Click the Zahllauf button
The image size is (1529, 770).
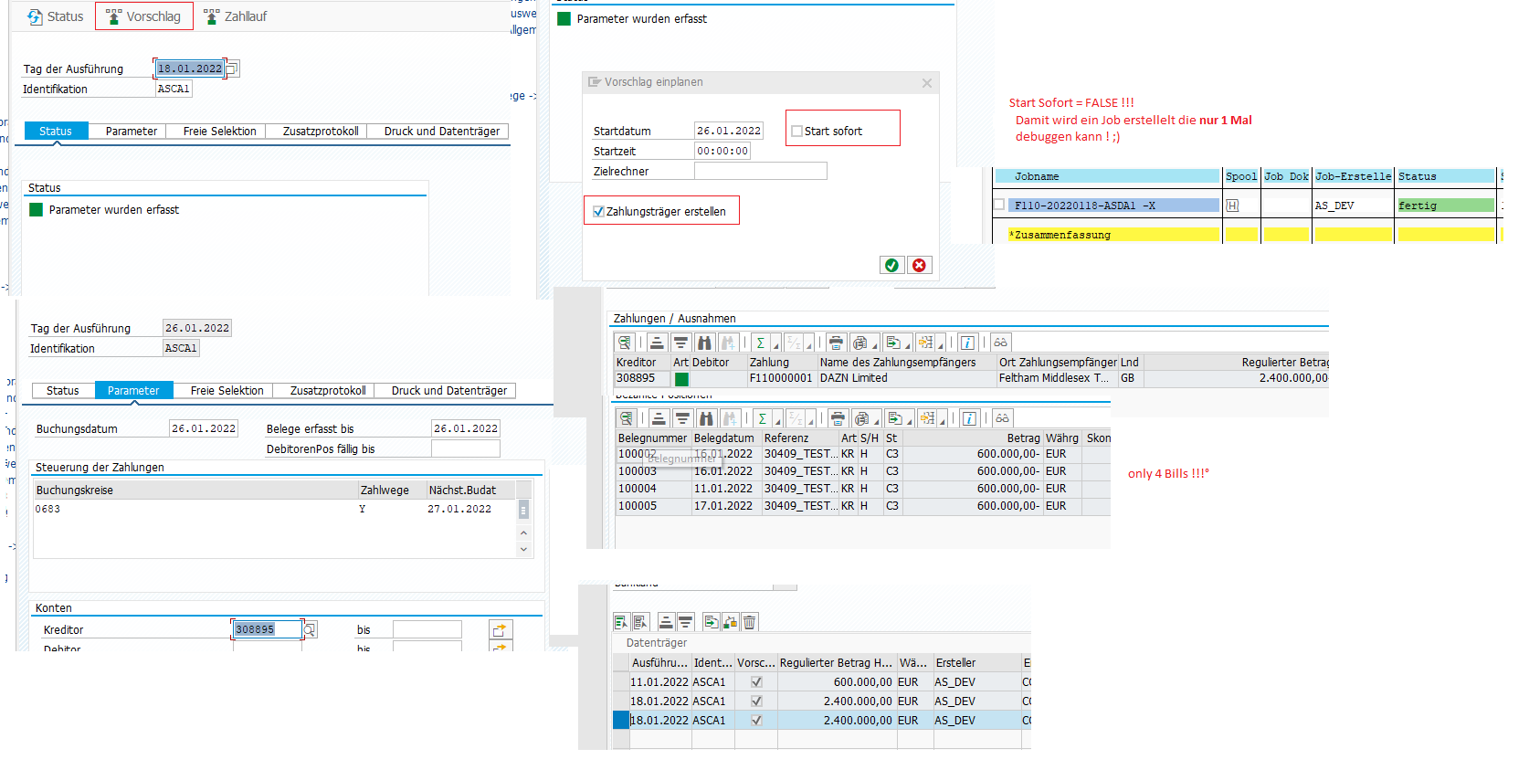coord(236,16)
